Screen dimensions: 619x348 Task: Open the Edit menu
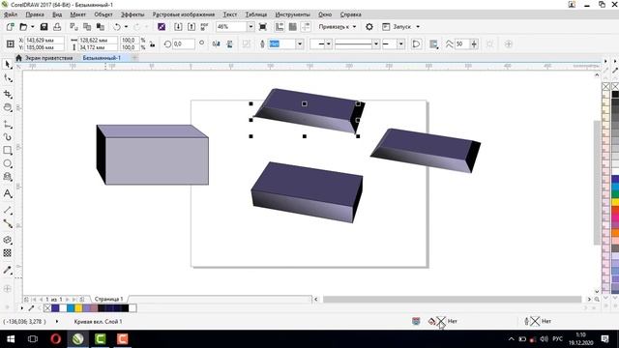tap(35, 14)
